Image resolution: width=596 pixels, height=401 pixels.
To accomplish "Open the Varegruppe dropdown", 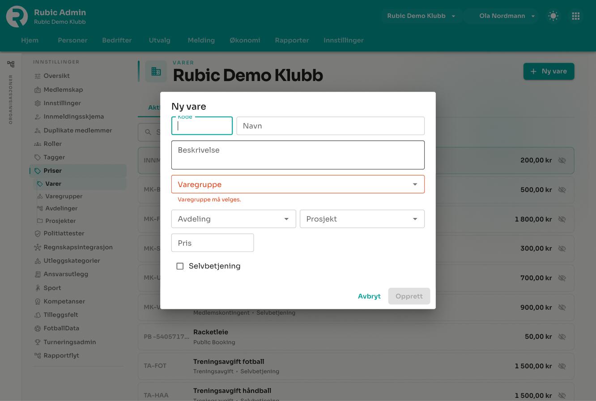I will point(298,184).
